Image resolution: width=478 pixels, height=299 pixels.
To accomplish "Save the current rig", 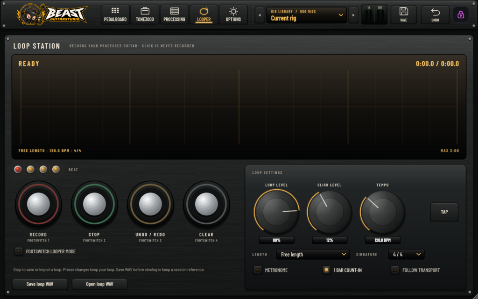I will pyautogui.click(x=404, y=14).
